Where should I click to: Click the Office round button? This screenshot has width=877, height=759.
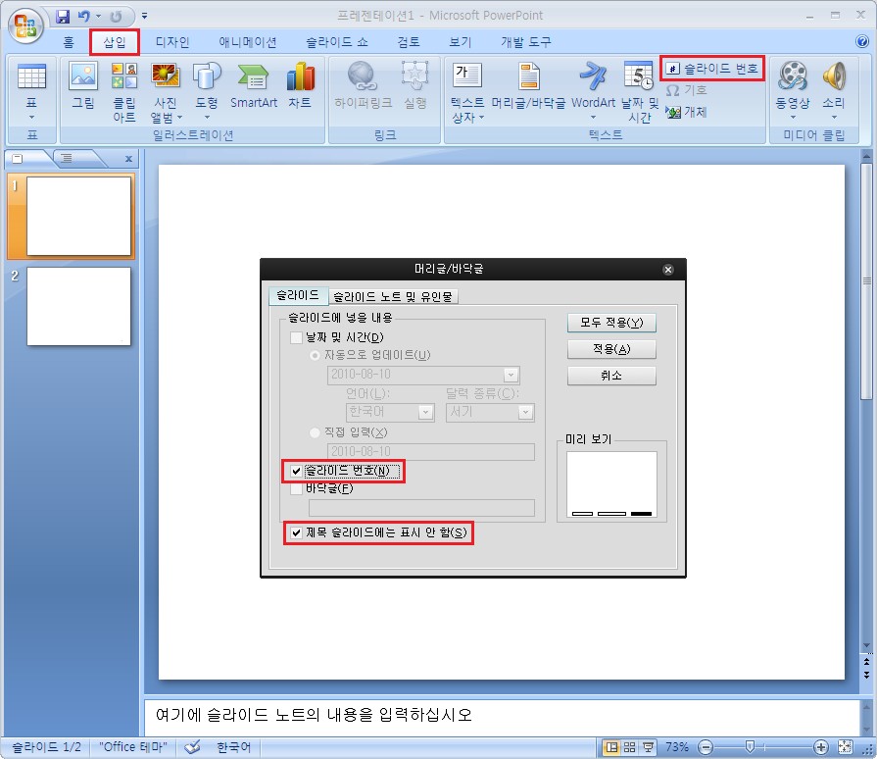[25, 25]
